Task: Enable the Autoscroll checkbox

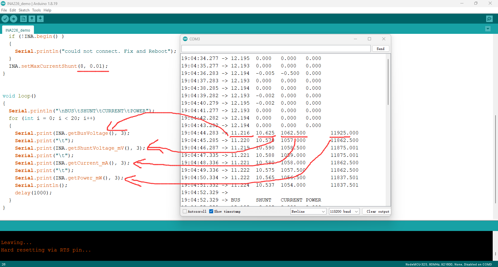Action: point(185,211)
